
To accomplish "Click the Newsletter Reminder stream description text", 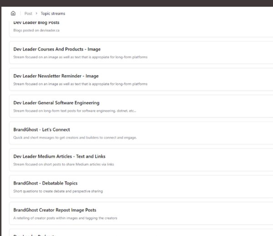I will point(80,84).
